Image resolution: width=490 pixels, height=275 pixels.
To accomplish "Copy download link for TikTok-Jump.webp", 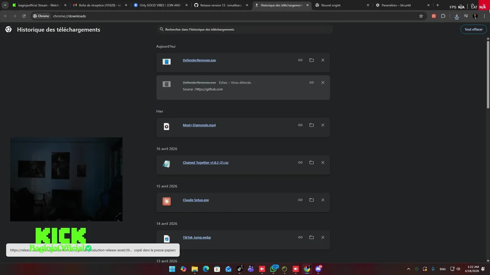I will point(300,238).
